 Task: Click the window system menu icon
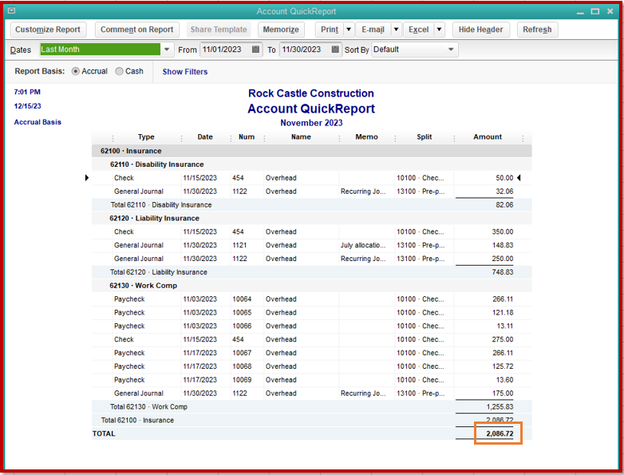click(x=11, y=11)
